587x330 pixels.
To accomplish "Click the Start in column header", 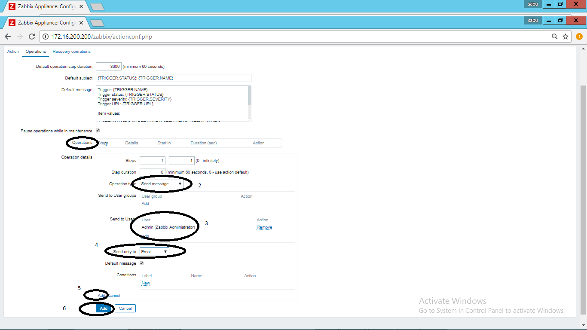I will (x=164, y=143).
